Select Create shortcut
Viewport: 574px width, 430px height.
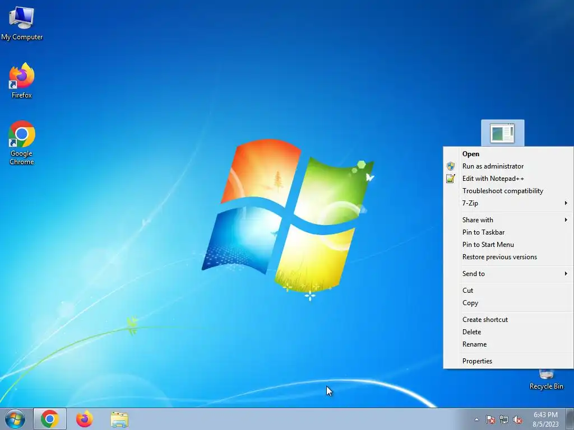(508, 320)
